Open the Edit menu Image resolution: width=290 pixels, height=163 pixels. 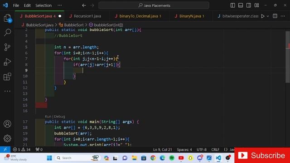coord(27,5)
